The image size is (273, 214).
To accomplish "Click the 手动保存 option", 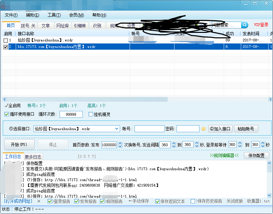I will (x=139, y=201).
